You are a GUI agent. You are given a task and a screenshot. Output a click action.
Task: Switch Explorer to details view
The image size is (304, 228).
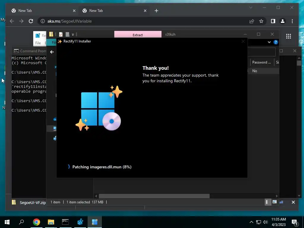(x=267, y=202)
